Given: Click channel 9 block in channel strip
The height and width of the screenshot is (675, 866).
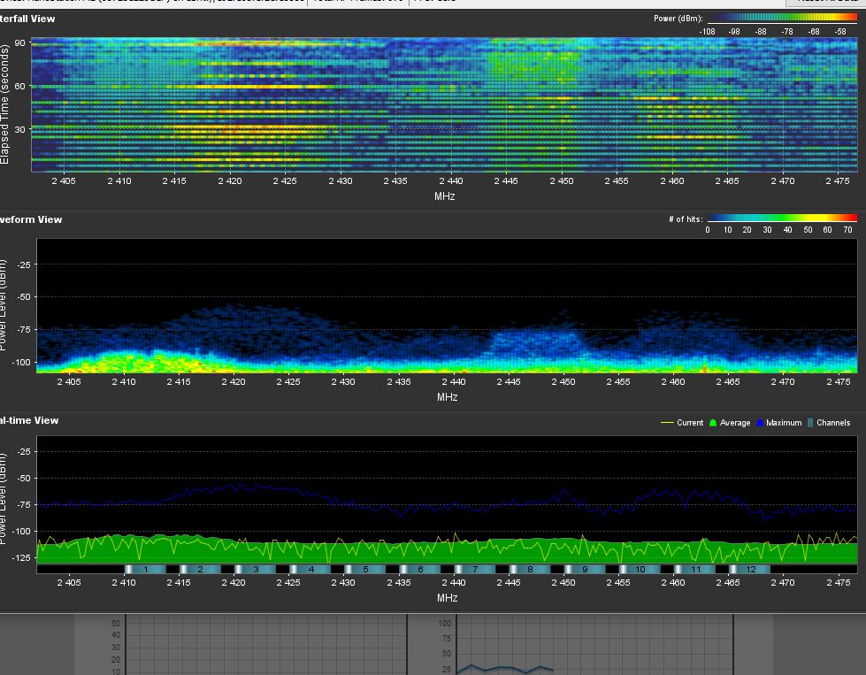Looking at the screenshot, I should [x=585, y=570].
